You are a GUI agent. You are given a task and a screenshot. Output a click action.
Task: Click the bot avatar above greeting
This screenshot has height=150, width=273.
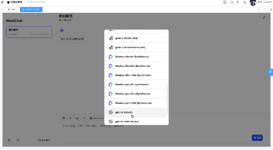coord(62,31)
